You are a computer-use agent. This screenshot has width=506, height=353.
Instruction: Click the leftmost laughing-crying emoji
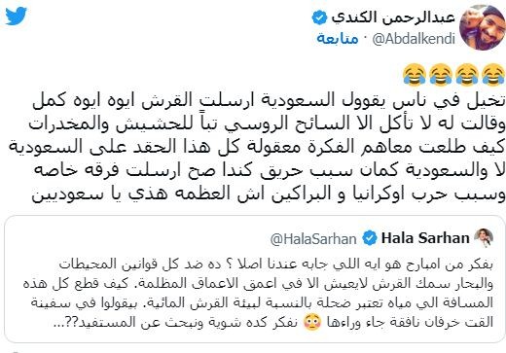414,75
